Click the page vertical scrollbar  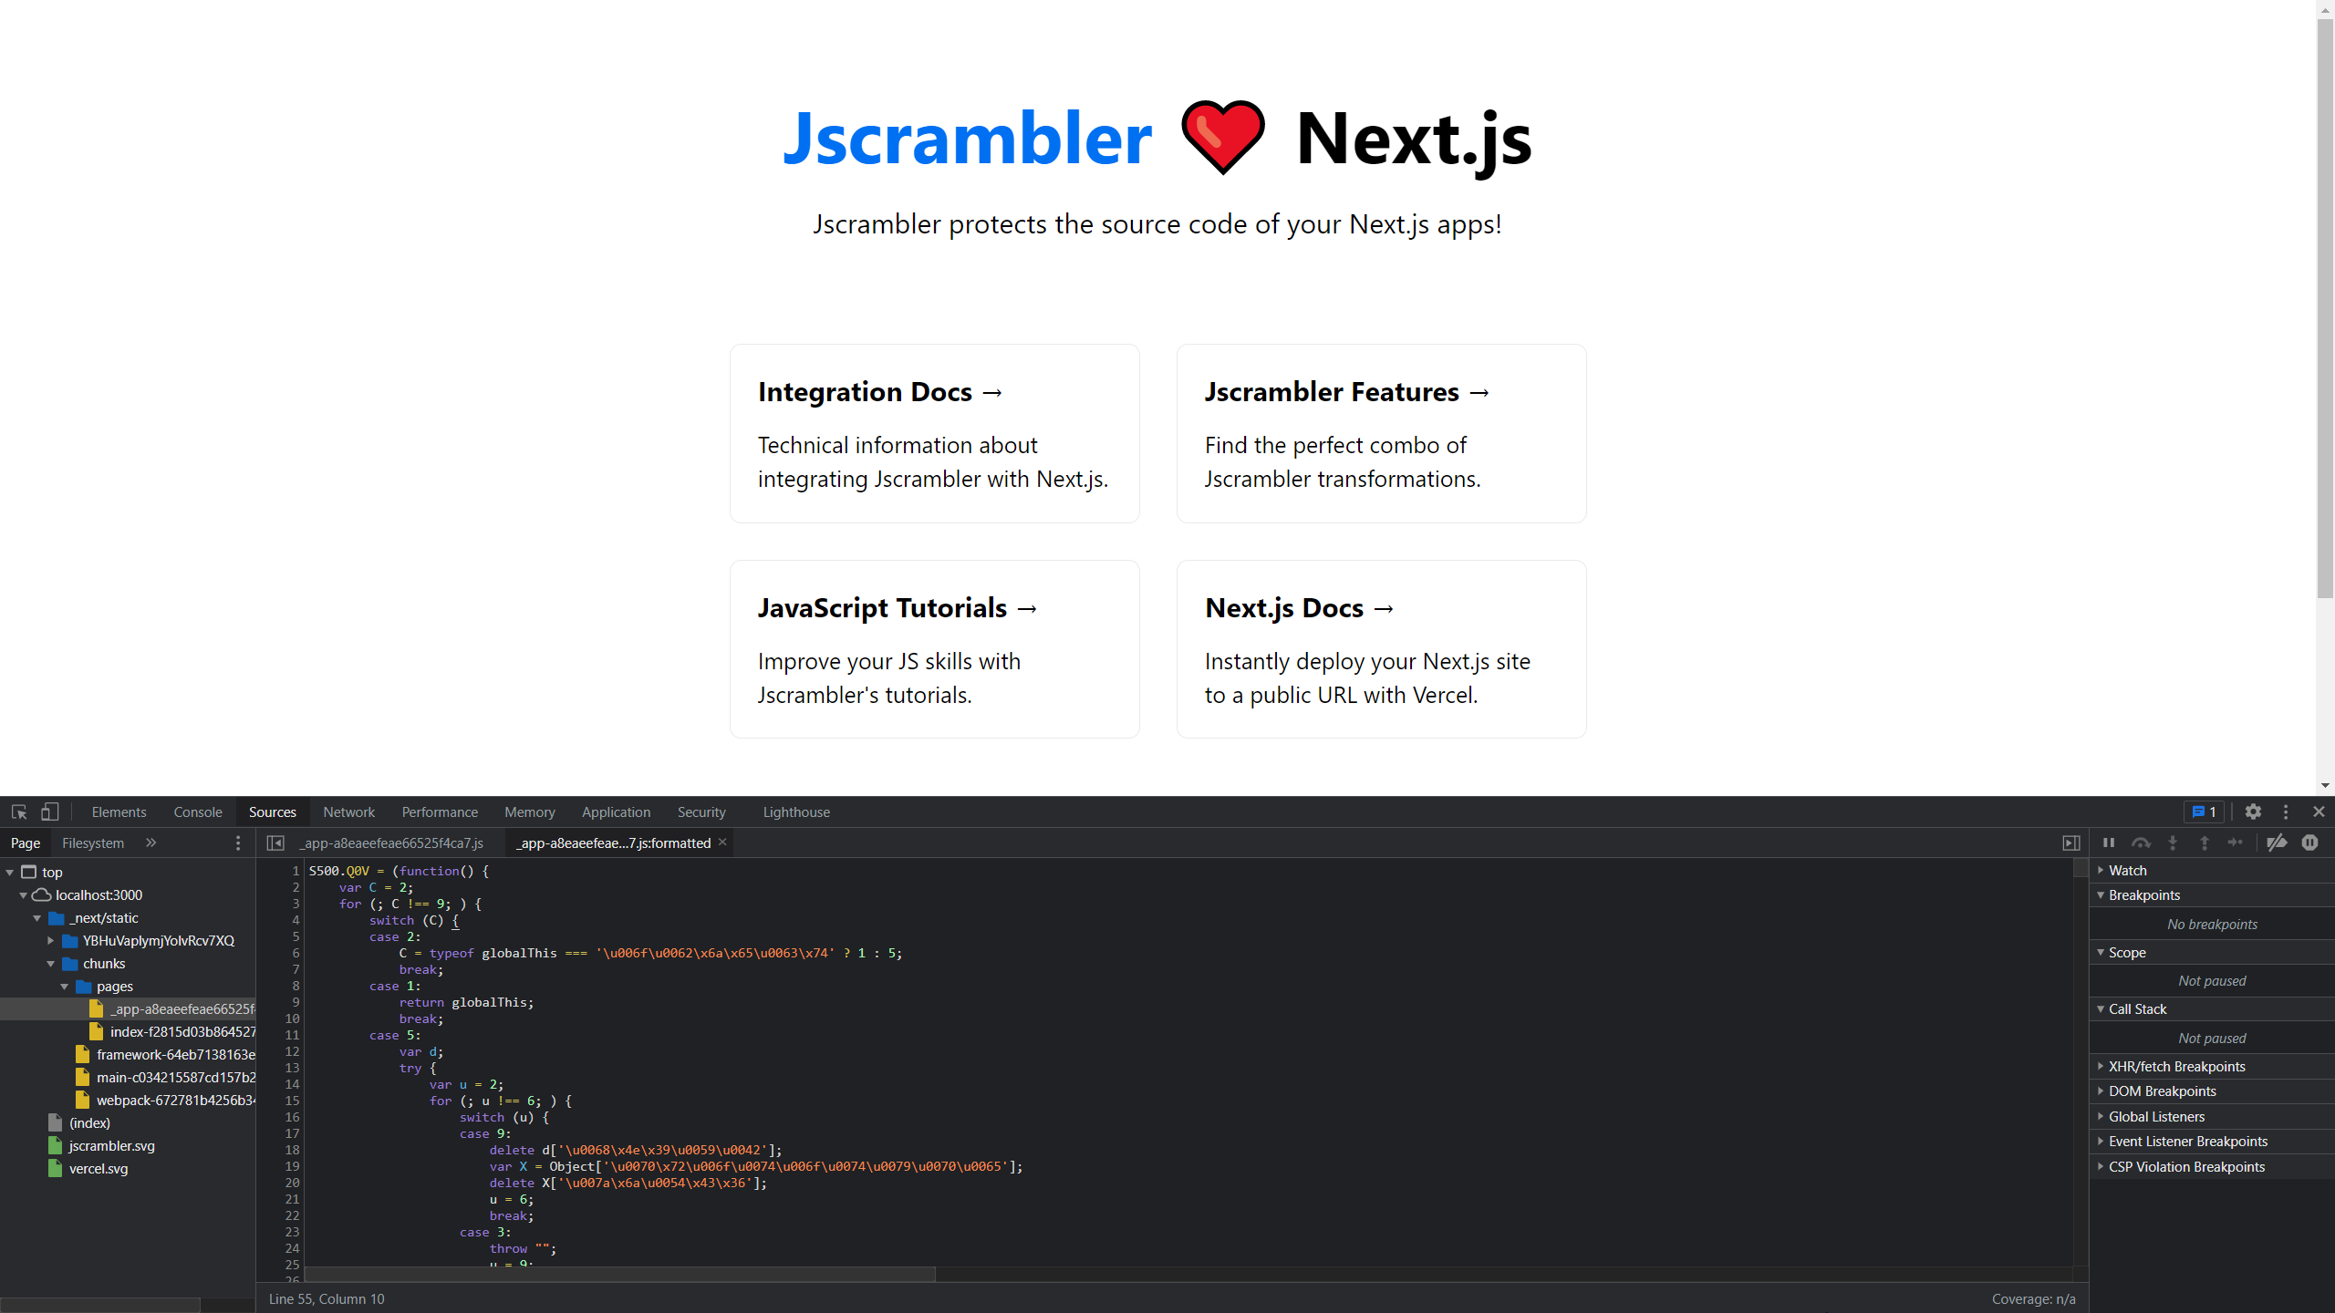point(2325,310)
